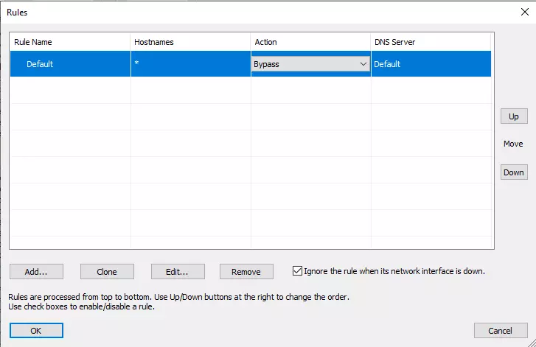The width and height of the screenshot is (536, 347).
Task: Open Edit... for the selected rule
Action: pyautogui.click(x=177, y=272)
